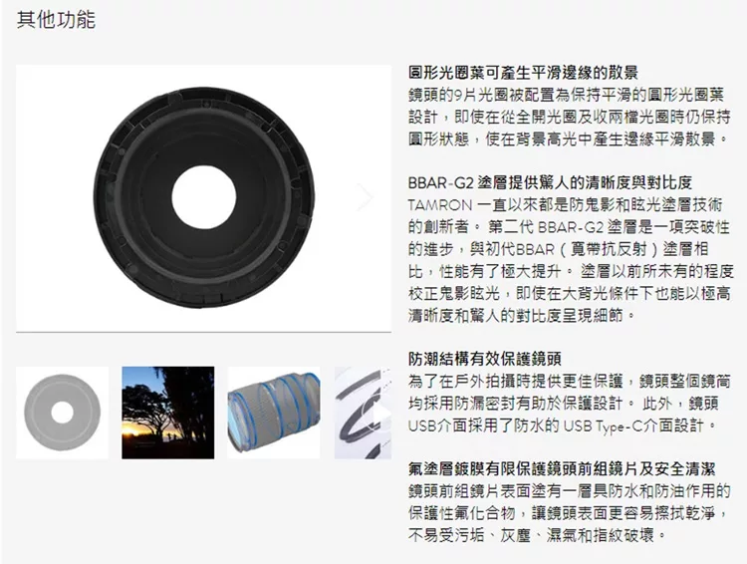Viewport: 747px width, 564px height.
Task: Click the 防潮結構有效保護鏡頭 heading
Action: click(485, 359)
